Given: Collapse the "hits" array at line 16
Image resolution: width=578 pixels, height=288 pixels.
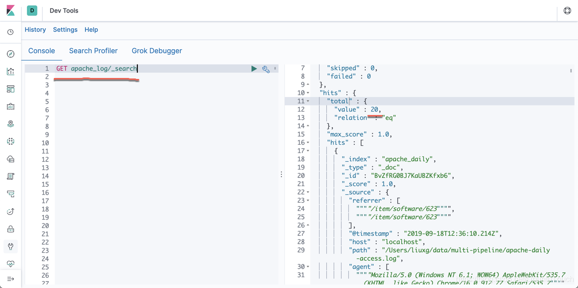Looking at the screenshot, I should (308, 143).
